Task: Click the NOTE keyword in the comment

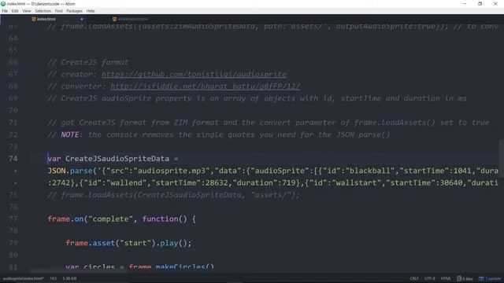Action: pos(70,134)
